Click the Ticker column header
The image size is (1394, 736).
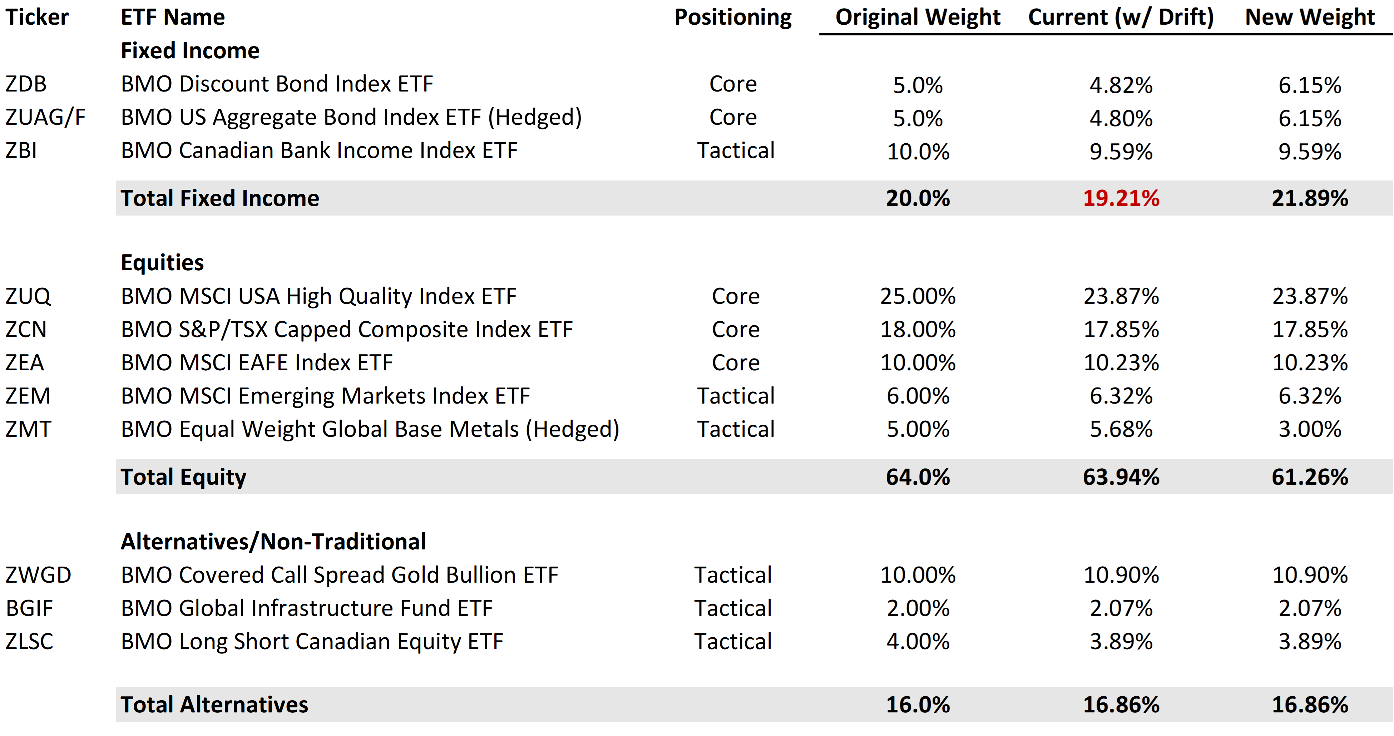pos(37,17)
